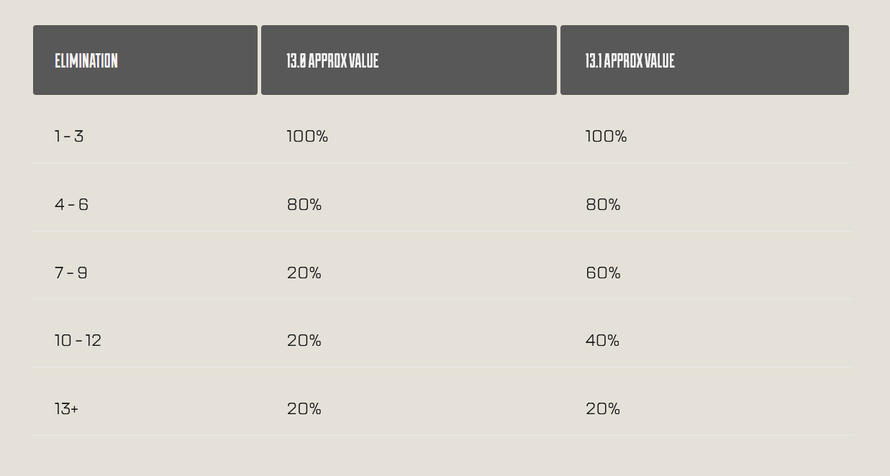
Task: Click the 7 - 9 elimination row label
Action: click(71, 273)
